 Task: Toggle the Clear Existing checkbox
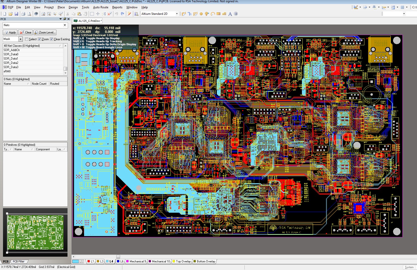(52, 39)
